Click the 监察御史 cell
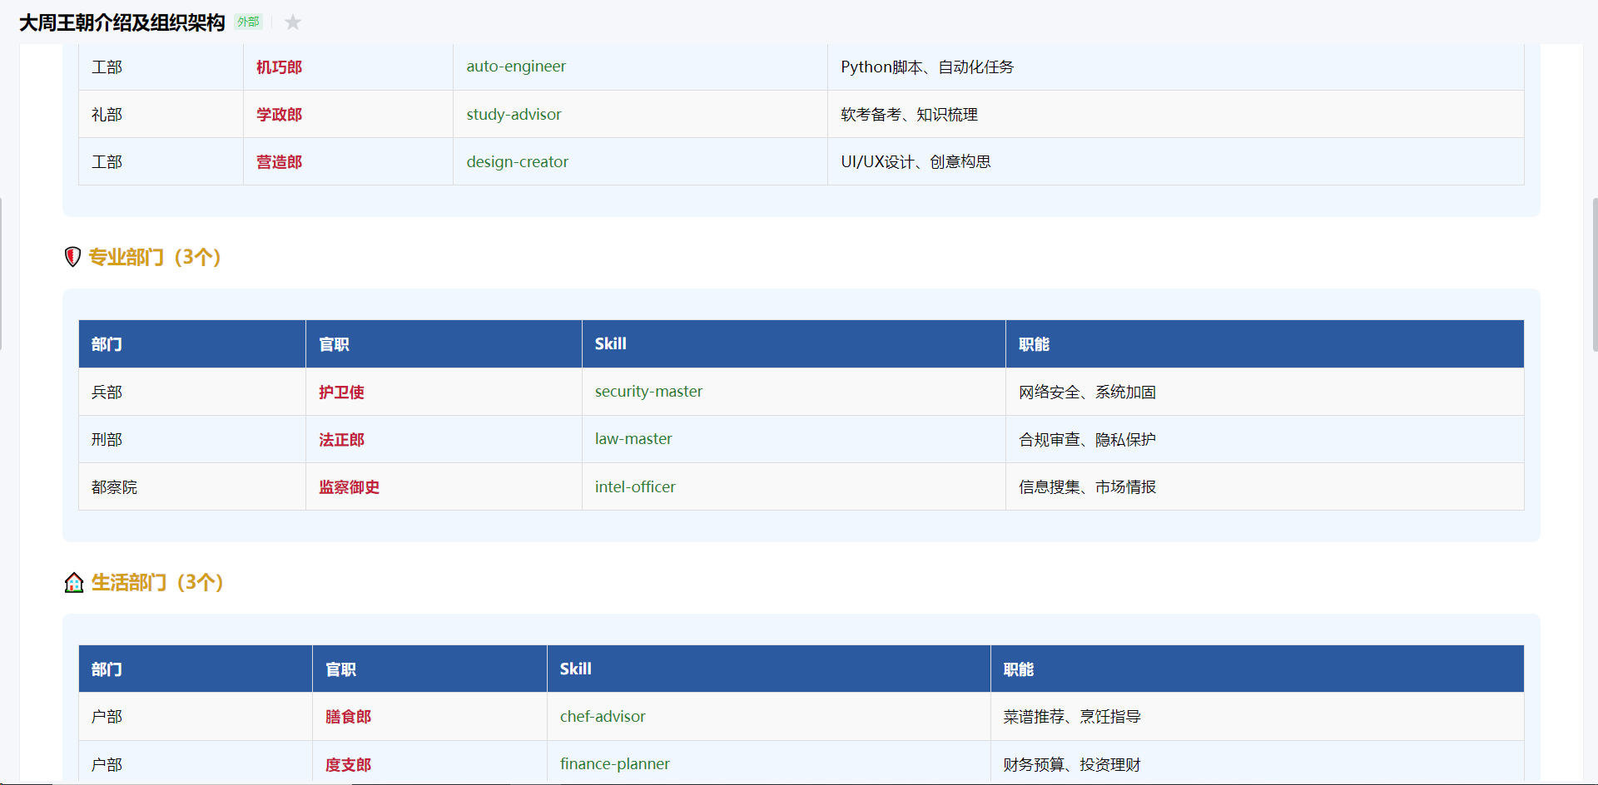This screenshot has width=1598, height=785. (x=444, y=486)
